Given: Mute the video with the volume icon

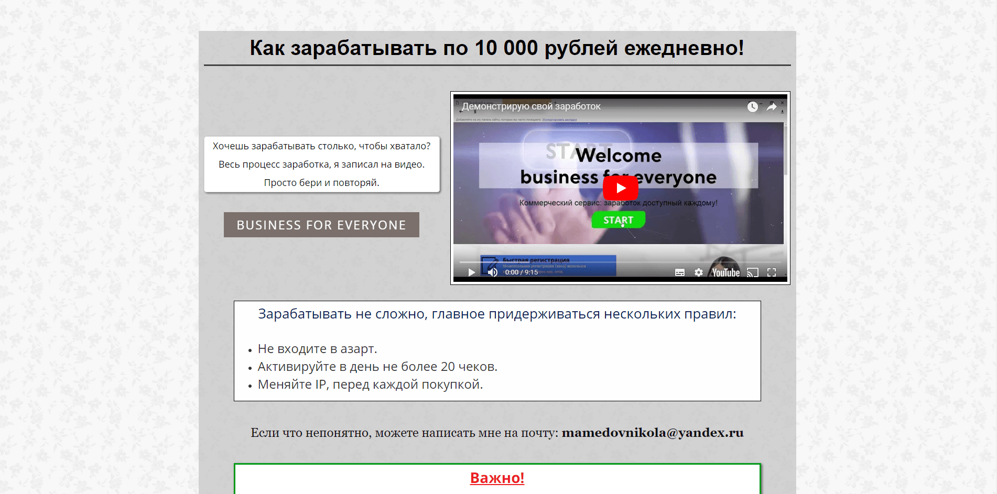Looking at the screenshot, I should coord(492,272).
